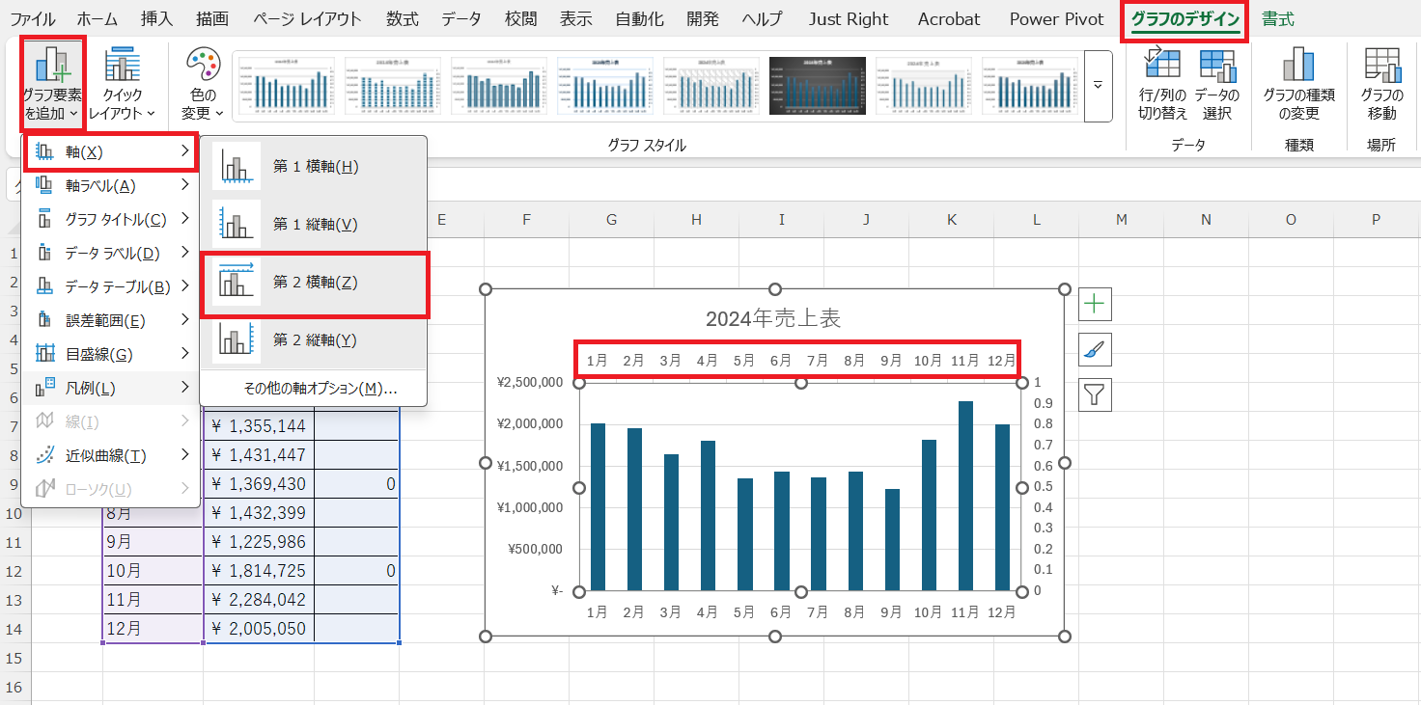Select row header 15
Image resolution: width=1421 pixels, height=705 pixels.
(14, 658)
